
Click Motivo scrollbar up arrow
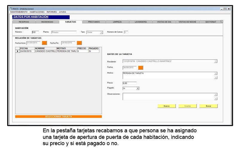pyautogui.click(x=216, y=73)
